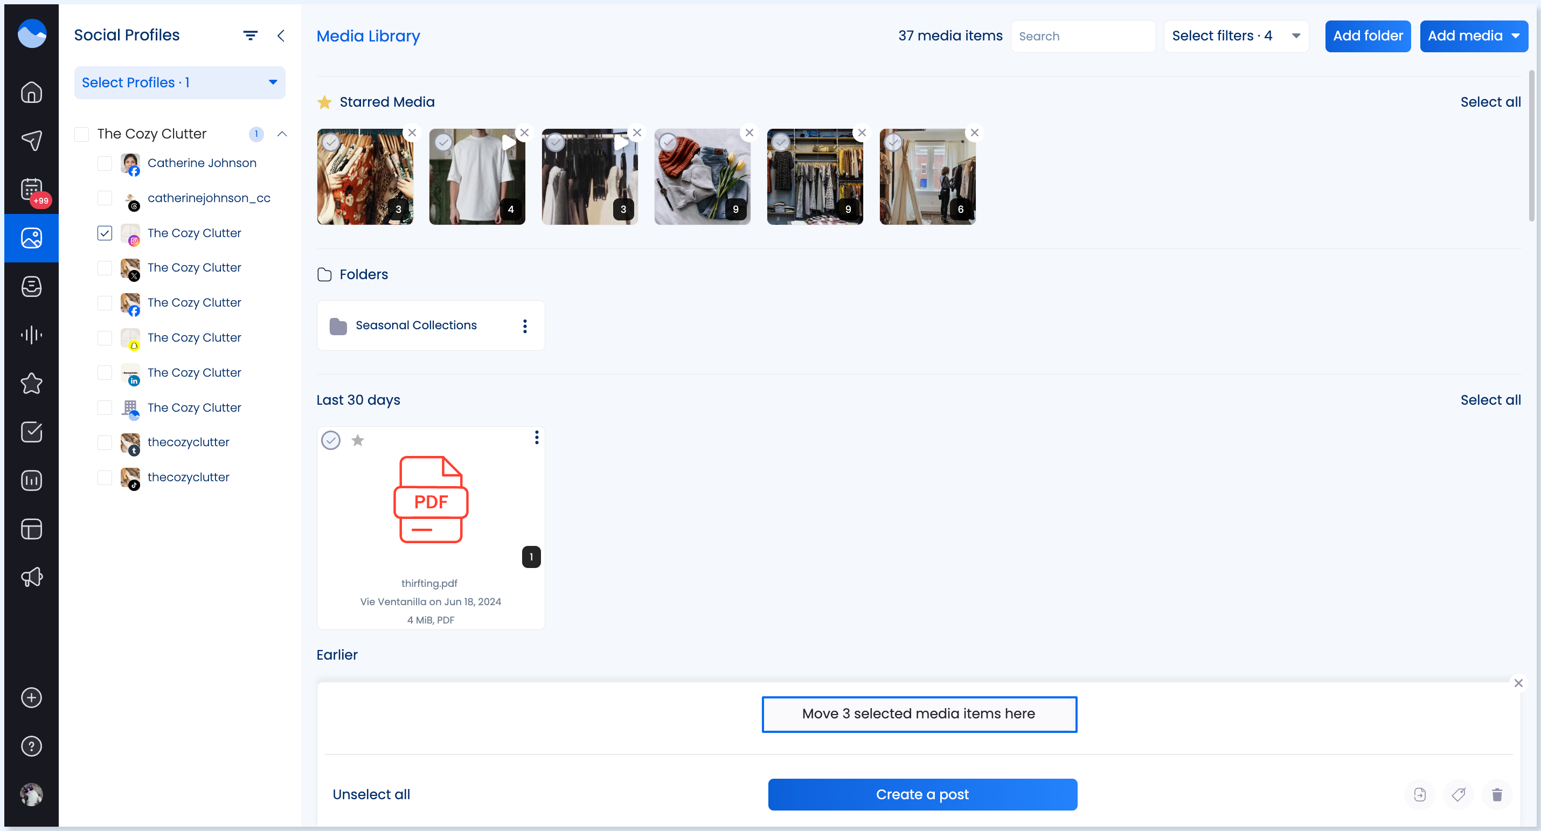
Task: Click the delete trash icon in the selection bar
Action: pos(1497,794)
